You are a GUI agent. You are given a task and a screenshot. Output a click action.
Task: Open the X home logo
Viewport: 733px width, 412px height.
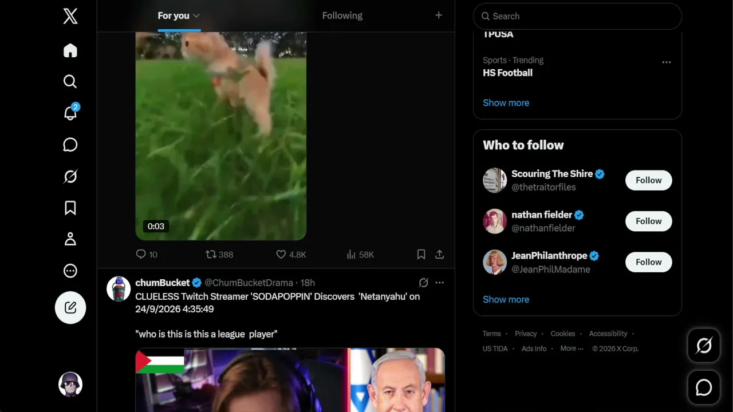(x=70, y=16)
